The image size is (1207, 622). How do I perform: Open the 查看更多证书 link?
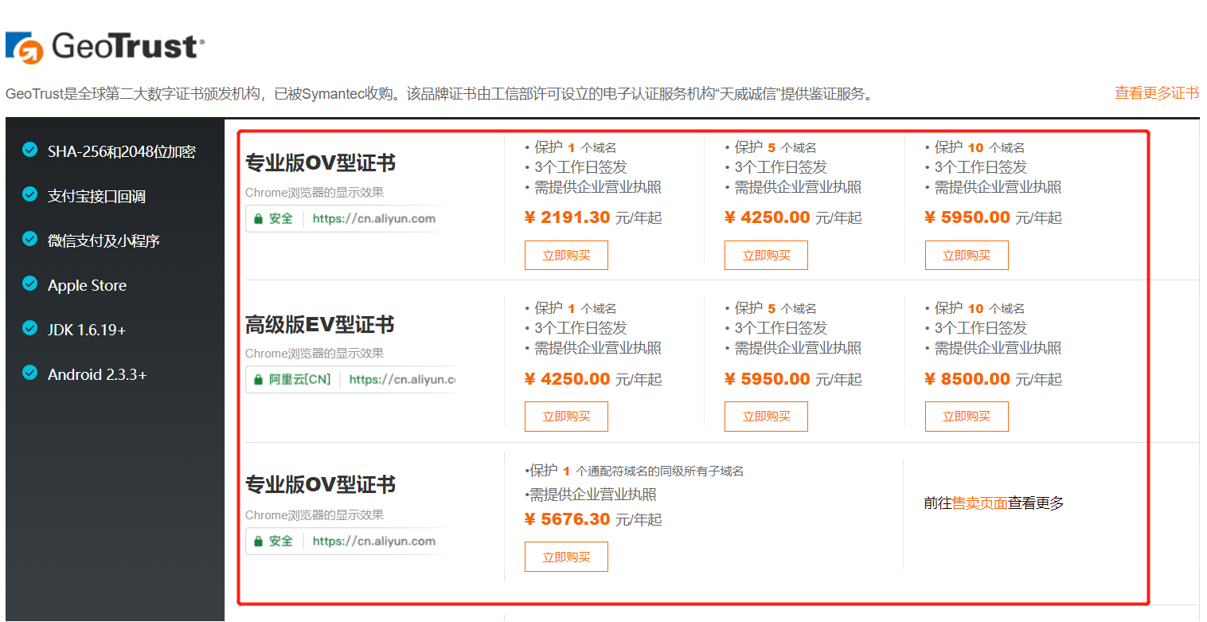tap(1156, 93)
